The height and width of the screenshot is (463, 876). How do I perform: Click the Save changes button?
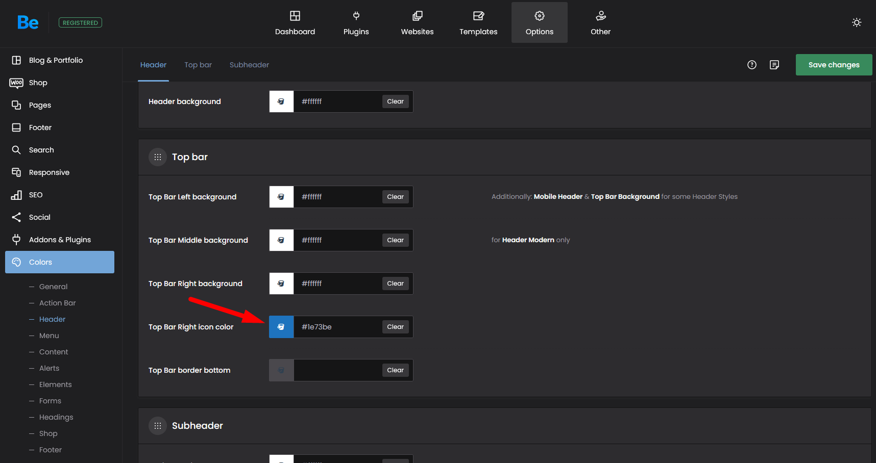[x=834, y=65]
